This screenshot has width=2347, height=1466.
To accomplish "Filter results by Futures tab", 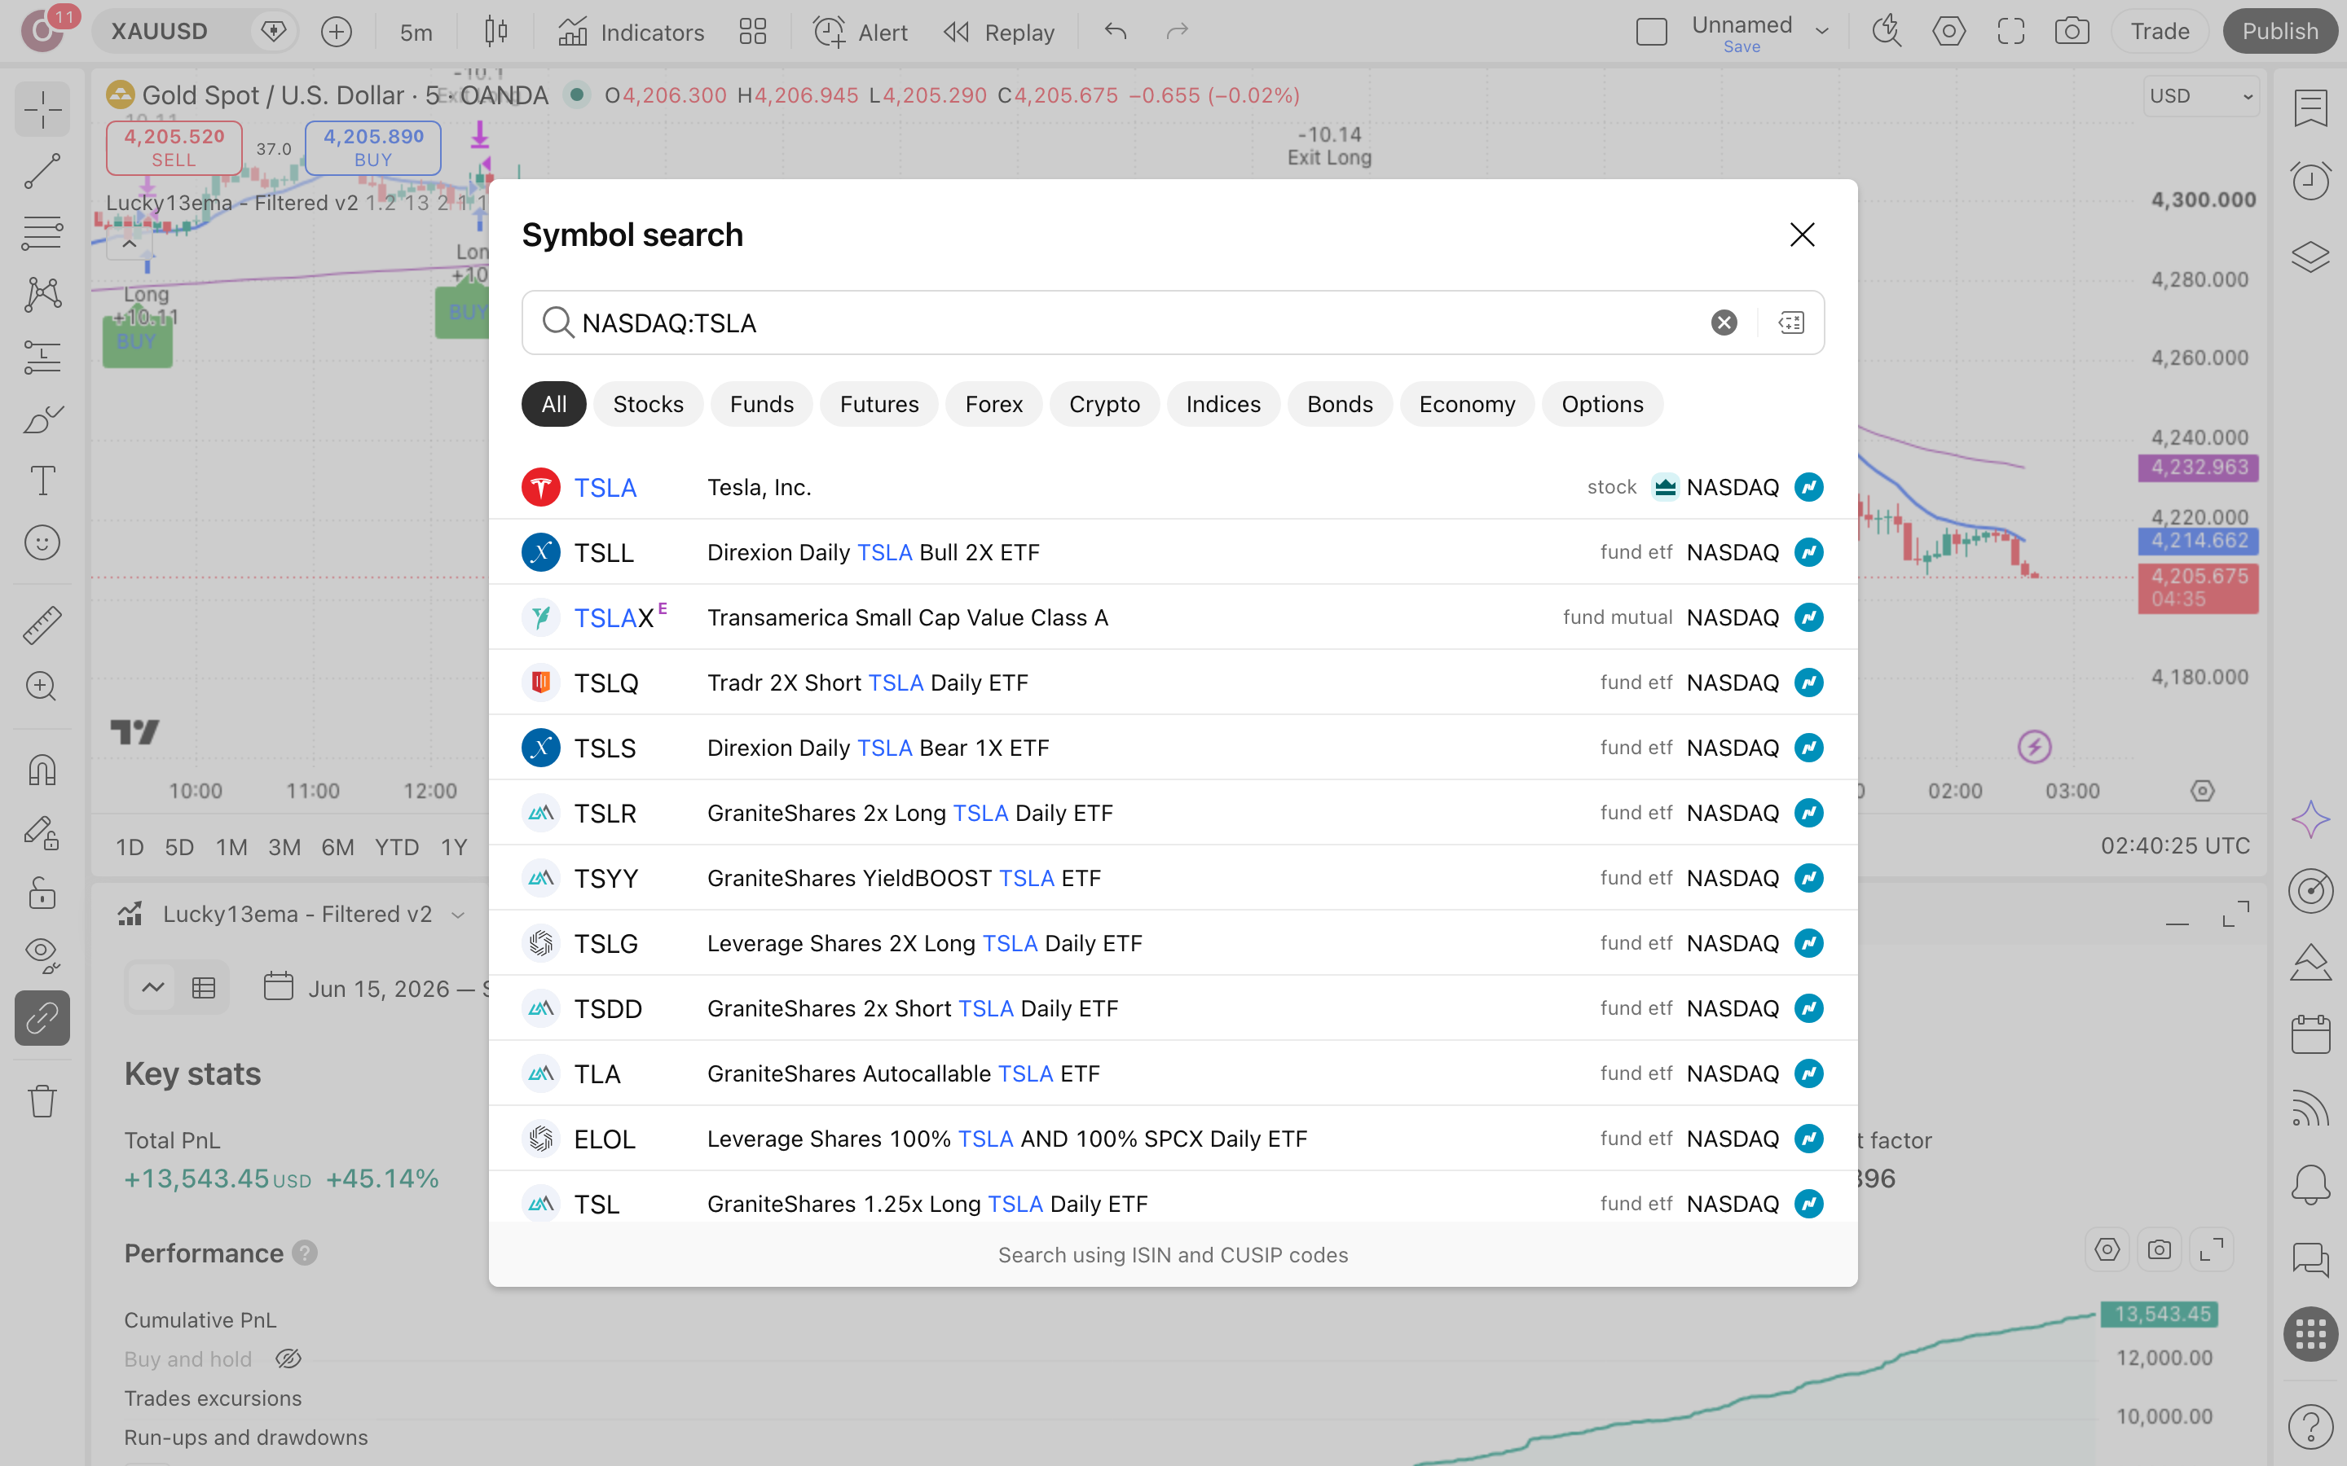I will pyautogui.click(x=878, y=404).
